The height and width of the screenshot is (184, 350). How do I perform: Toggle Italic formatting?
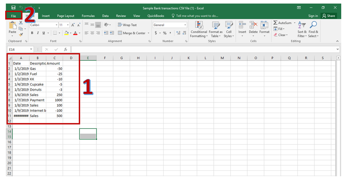(x=38, y=33)
